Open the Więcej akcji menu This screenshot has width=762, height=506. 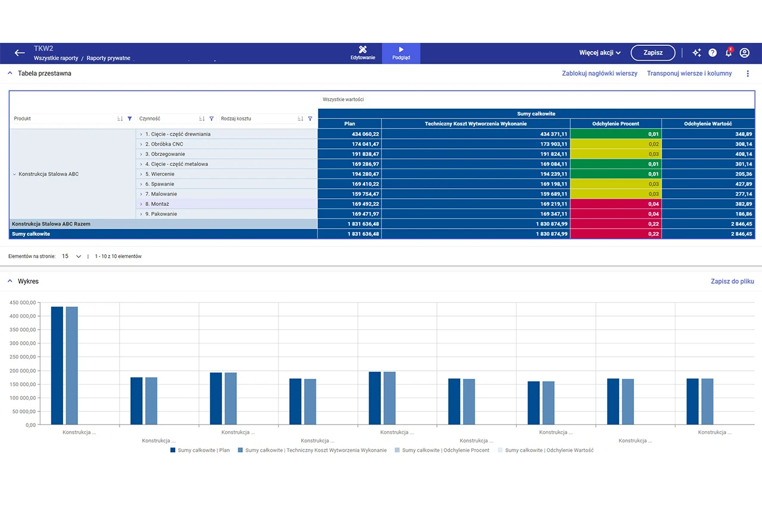(x=600, y=53)
